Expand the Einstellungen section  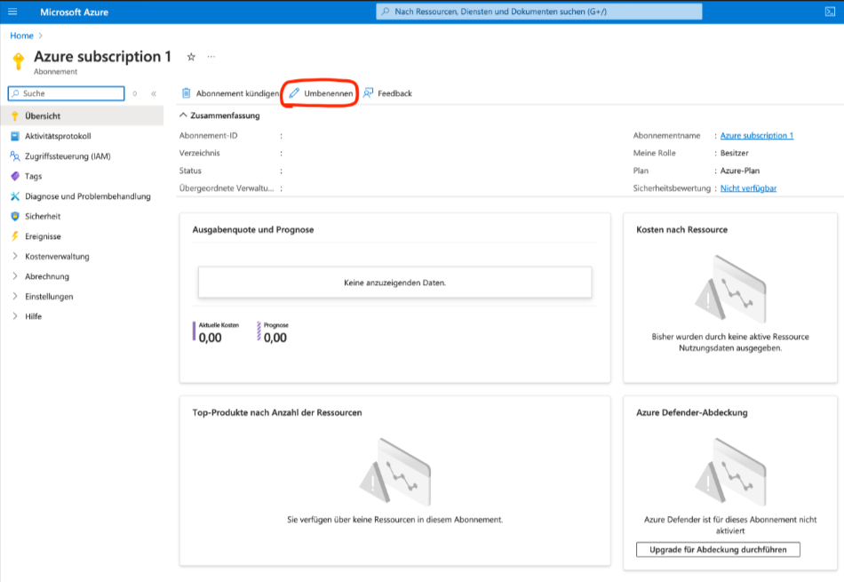pos(15,297)
